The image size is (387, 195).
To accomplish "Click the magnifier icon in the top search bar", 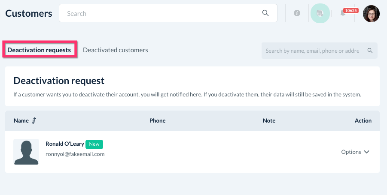I will coord(265,13).
